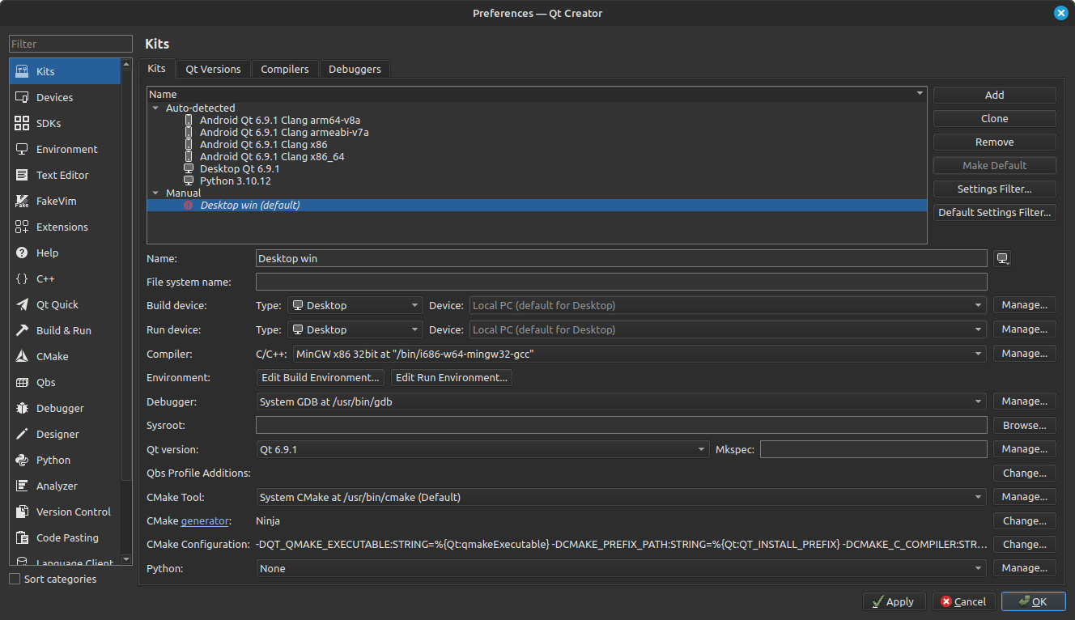1075x620 pixels.
Task: Open the Python interpreter dropdown
Action: [x=621, y=568]
